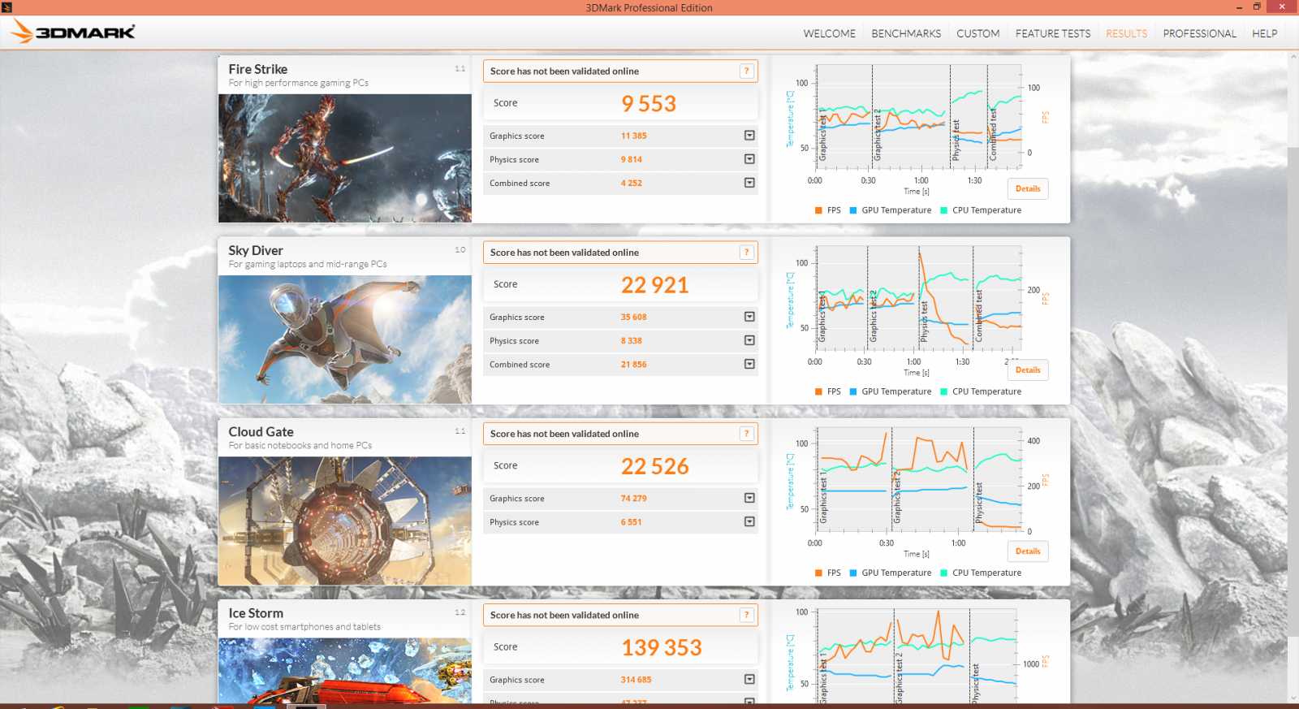This screenshot has width=1299, height=709.
Task: Click the app icon in title bar
Action: [x=6, y=7]
